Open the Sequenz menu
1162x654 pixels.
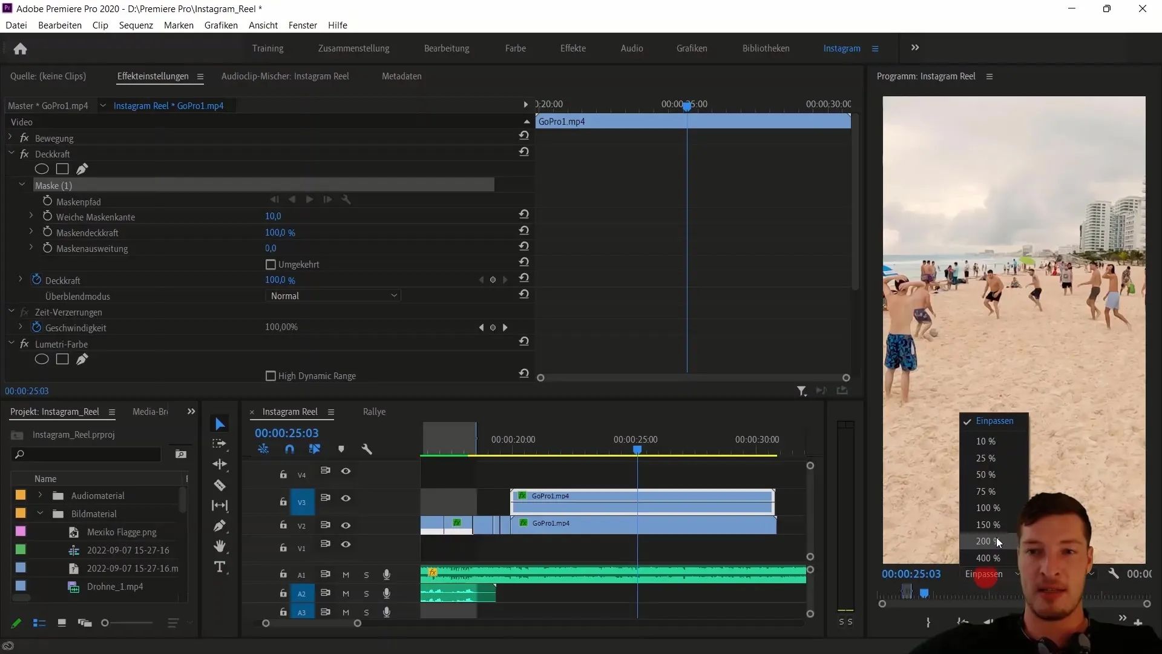[x=136, y=25]
